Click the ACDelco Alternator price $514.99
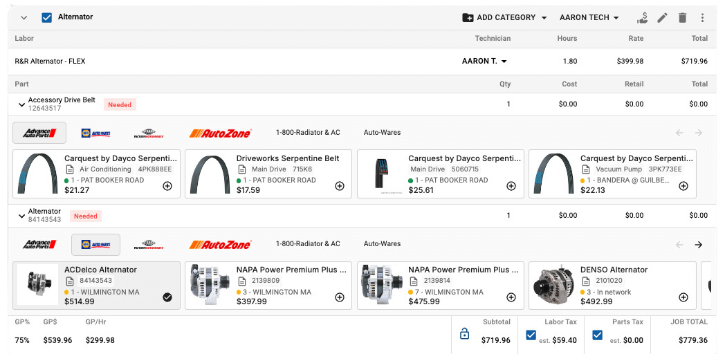Viewport: 725px width, 363px height. [80, 301]
